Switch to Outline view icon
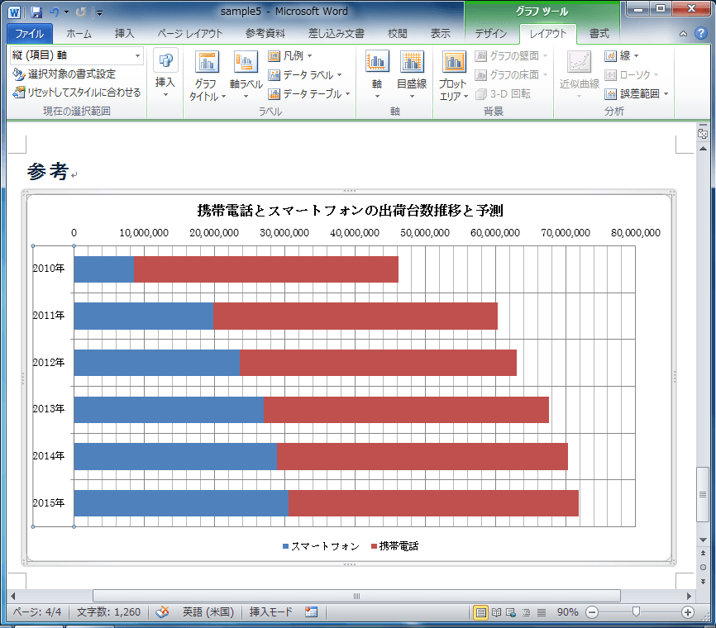The height and width of the screenshot is (628, 716). tap(526, 612)
